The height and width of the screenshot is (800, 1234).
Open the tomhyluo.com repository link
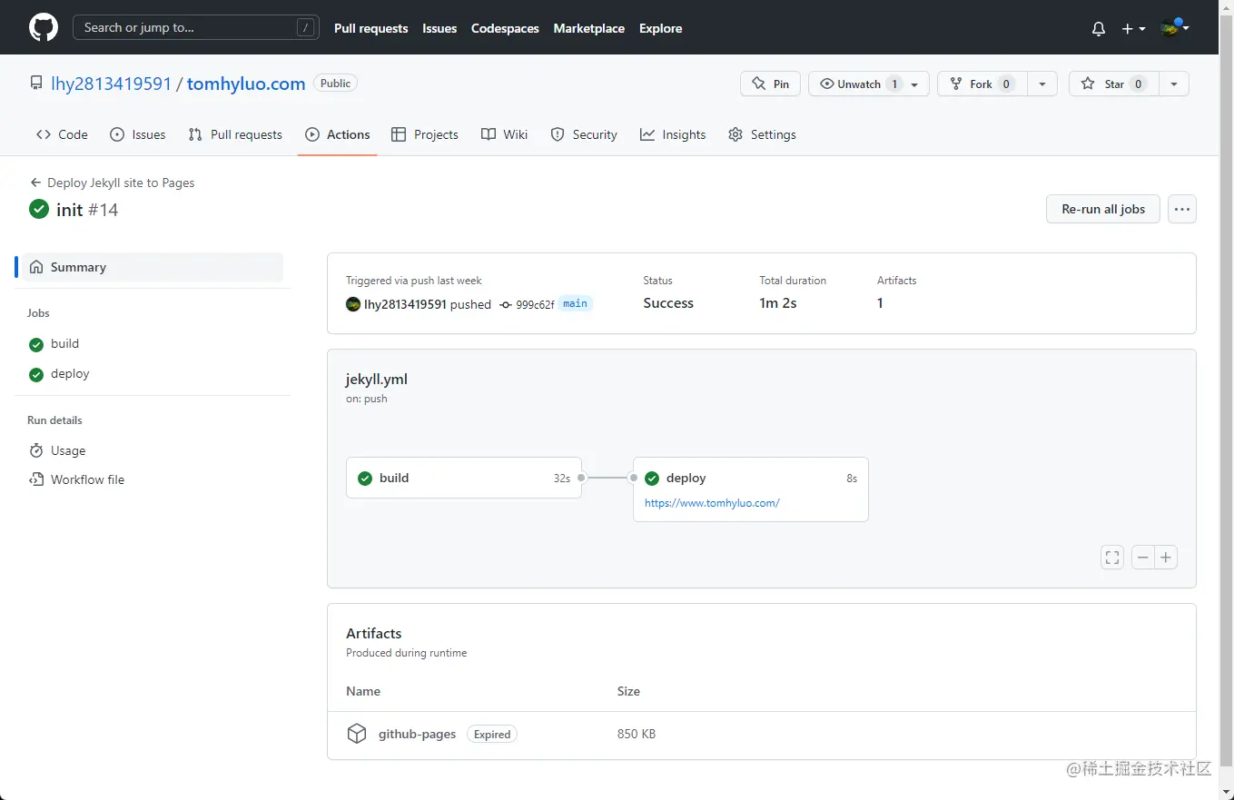(246, 84)
